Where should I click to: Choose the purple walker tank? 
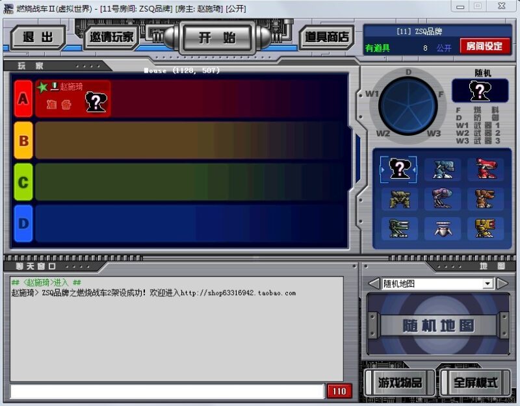point(443,199)
